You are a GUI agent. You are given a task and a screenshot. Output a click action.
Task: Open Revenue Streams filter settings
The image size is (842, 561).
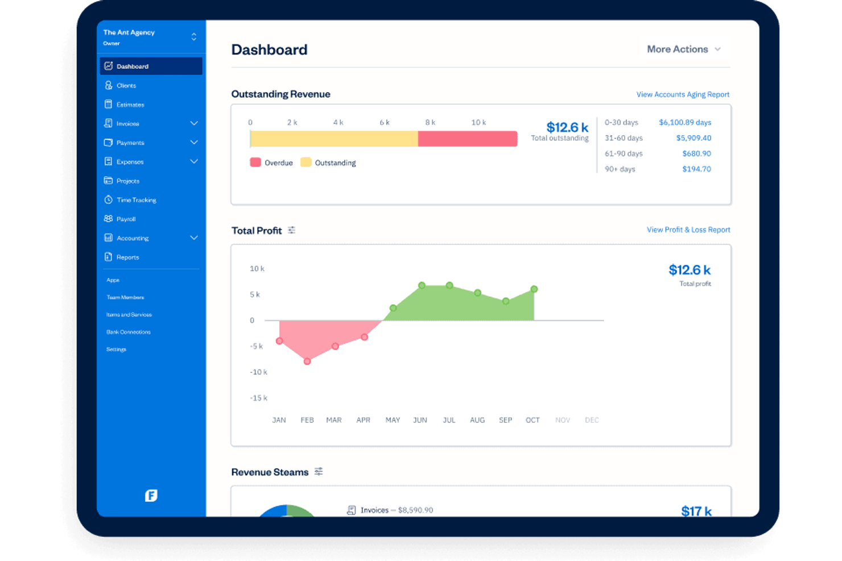point(319,471)
